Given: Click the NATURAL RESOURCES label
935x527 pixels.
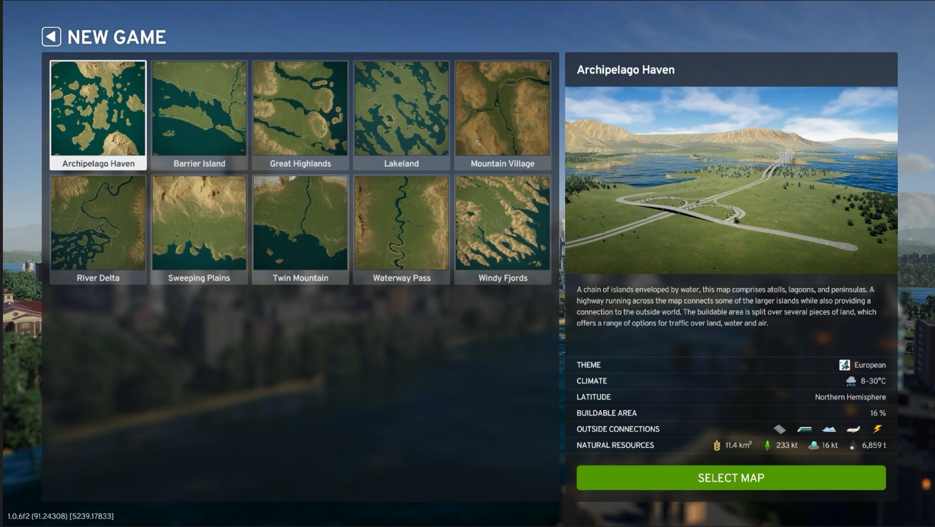Looking at the screenshot, I should 615,445.
